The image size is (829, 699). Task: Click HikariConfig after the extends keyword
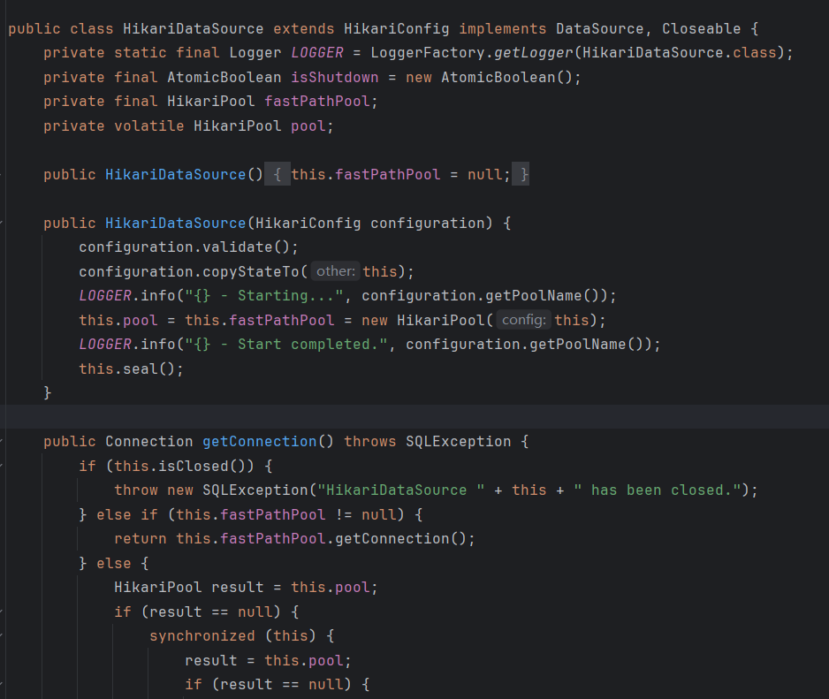[x=397, y=28]
